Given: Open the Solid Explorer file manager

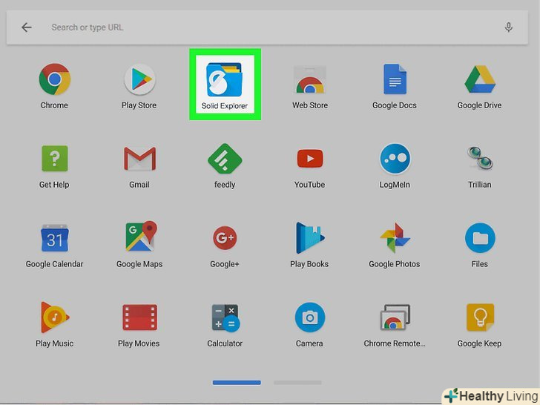Looking at the screenshot, I should click(225, 80).
